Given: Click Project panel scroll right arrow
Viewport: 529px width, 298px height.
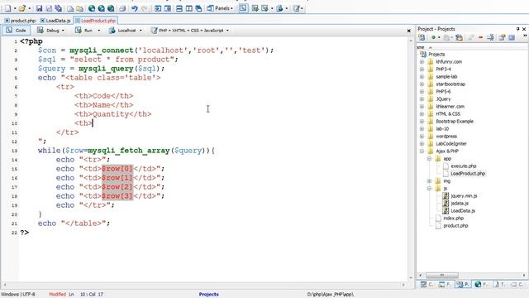Looking at the screenshot, I should (x=525, y=275).
